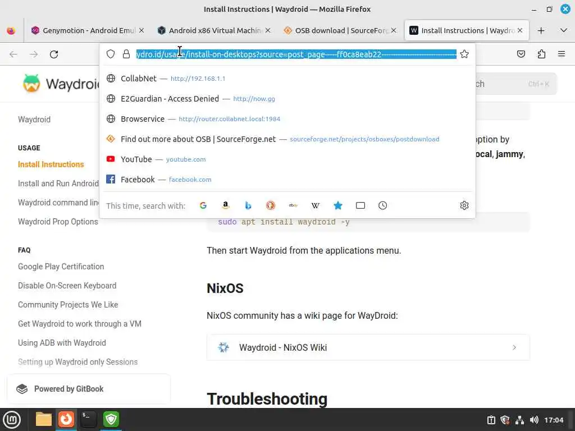
Task: Close the Install Instructions tab
Action: tap(520, 31)
